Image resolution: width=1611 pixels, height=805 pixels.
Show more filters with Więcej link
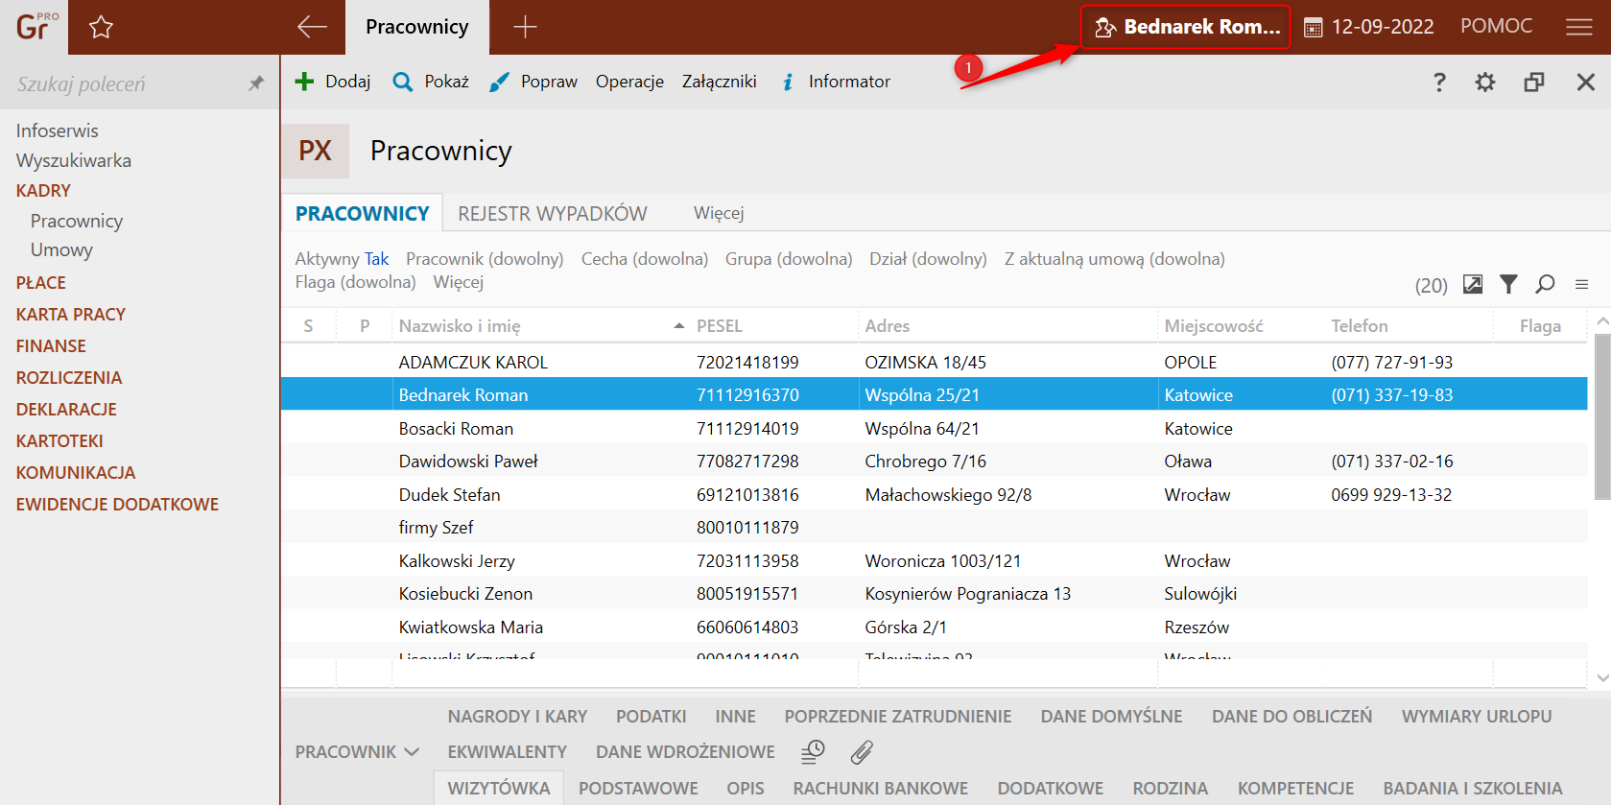point(459,282)
